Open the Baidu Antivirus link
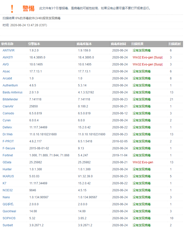187x227 pixels. 12,92
